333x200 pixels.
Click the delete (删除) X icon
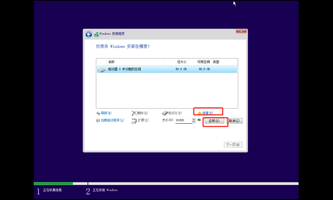tap(134, 113)
